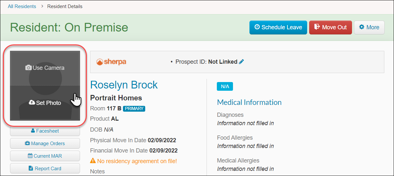Click the calendar icon on Current MAR
The width and height of the screenshot is (394, 176).
click(30, 156)
